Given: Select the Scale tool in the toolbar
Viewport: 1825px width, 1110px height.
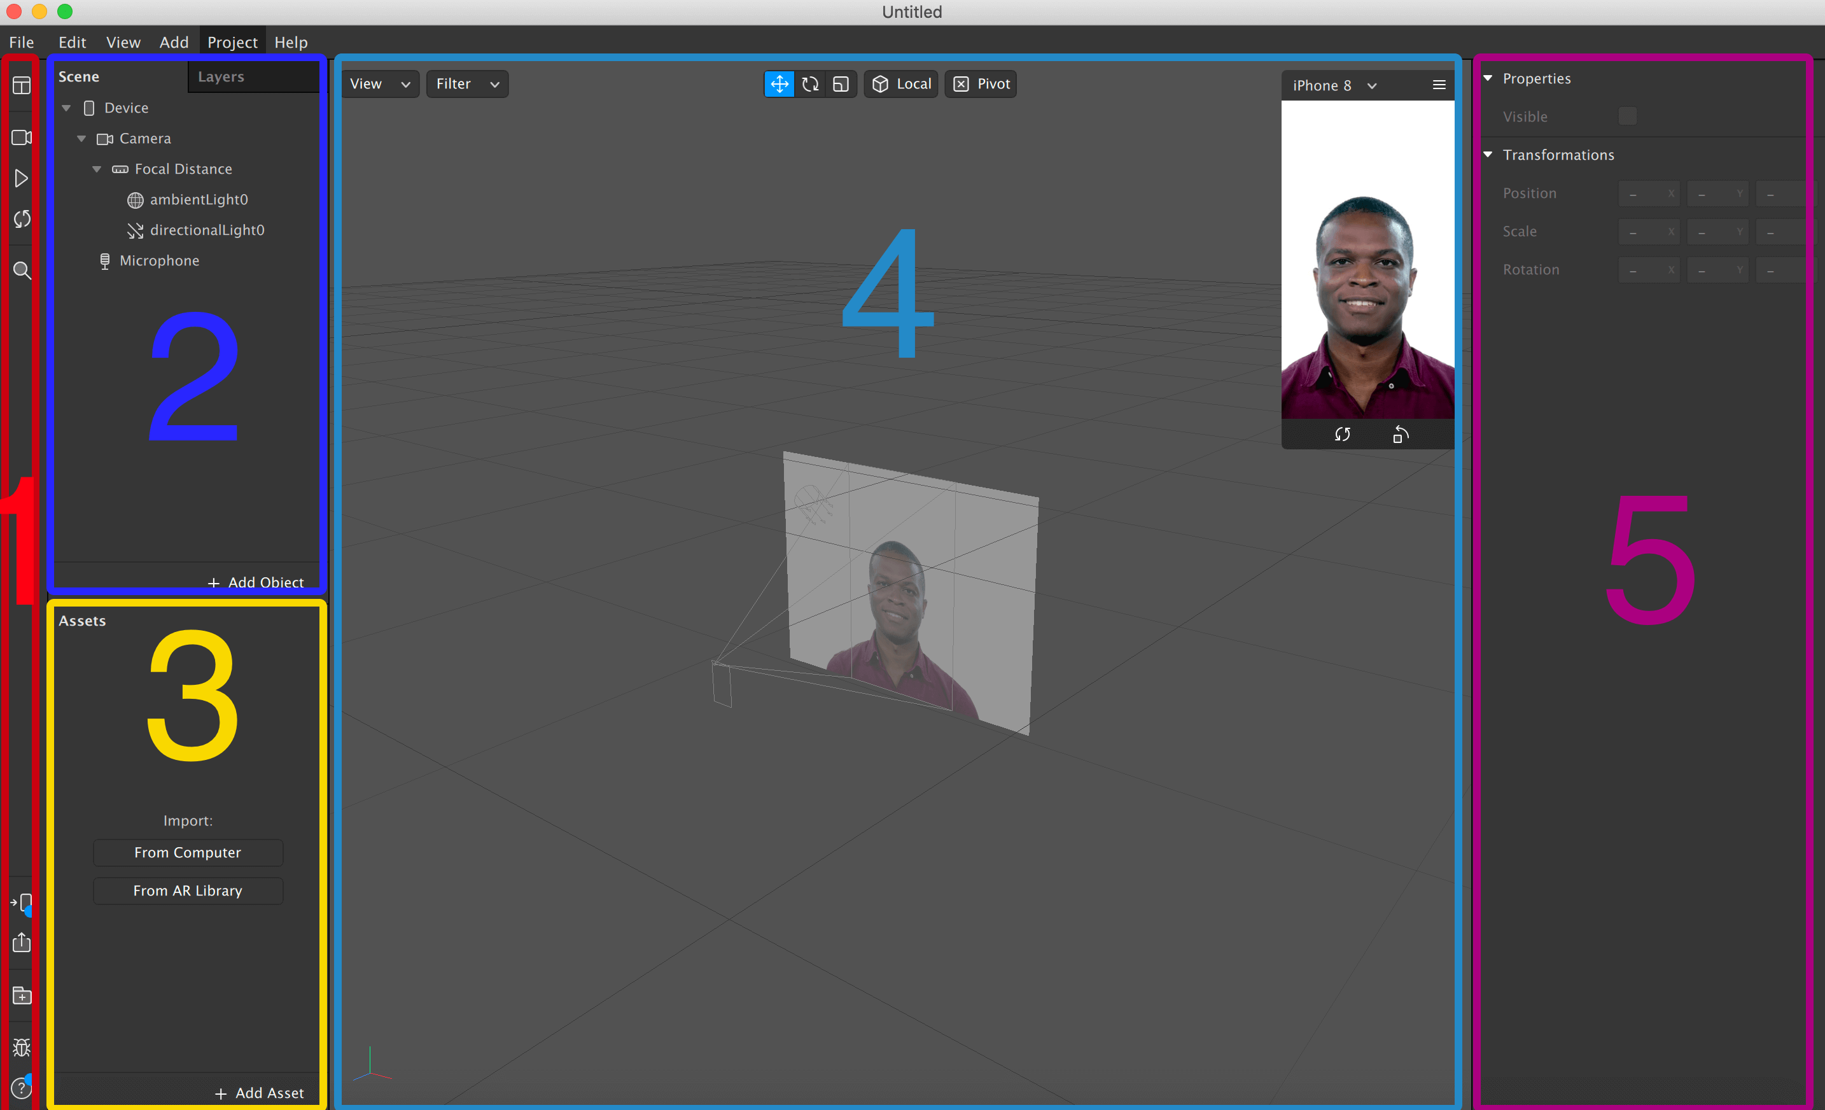Looking at the screenshot, I should click(841, 84).
